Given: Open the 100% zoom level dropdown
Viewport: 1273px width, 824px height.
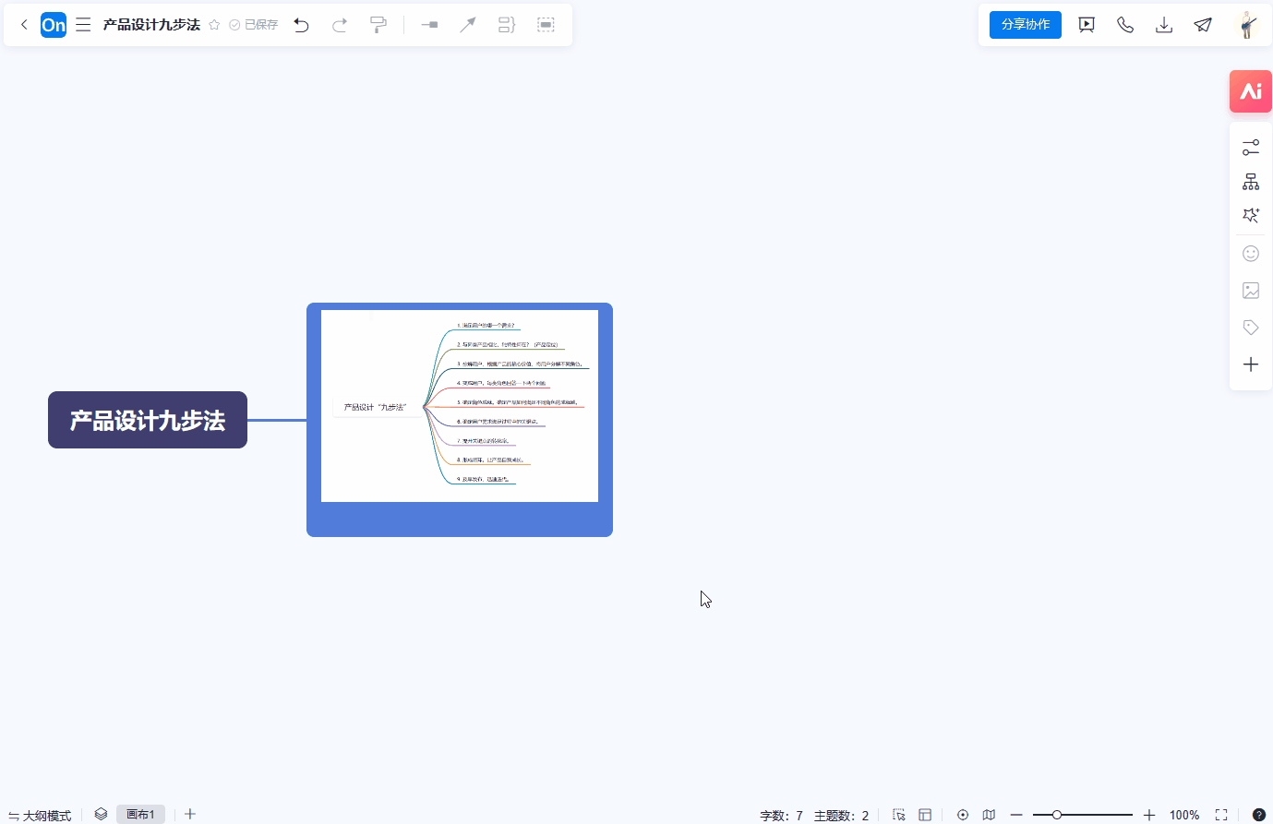Looking at the screenshot, I should click(1184, 815).
